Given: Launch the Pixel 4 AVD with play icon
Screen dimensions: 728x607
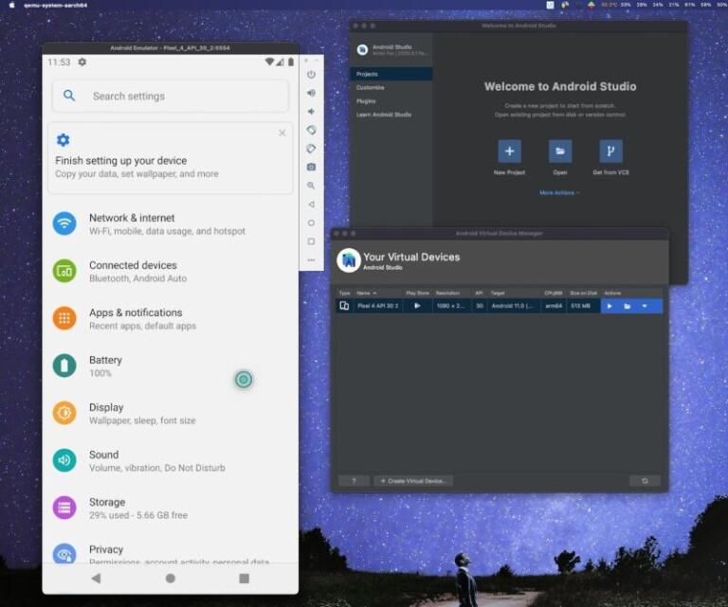Looking at the screenshot, I should [x=610, y=306].
